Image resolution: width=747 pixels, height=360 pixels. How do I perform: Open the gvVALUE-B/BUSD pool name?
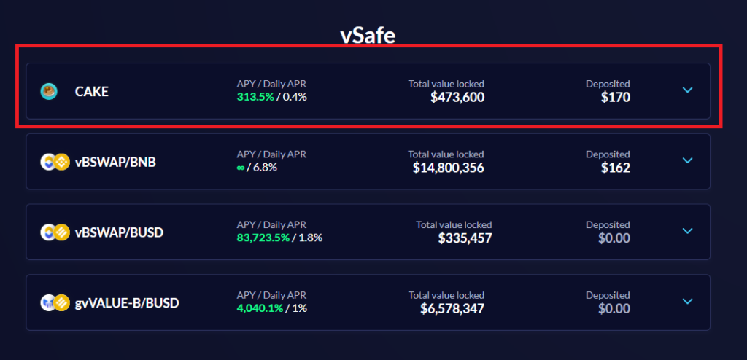127,302
